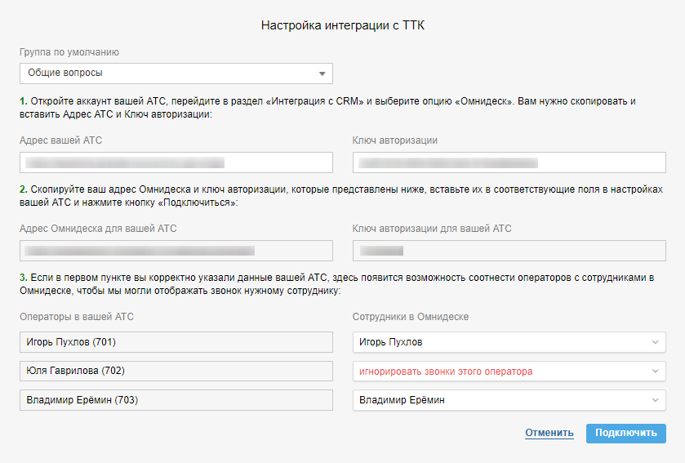Click operator field 'Игорь Пухлов (701)'

176,342
